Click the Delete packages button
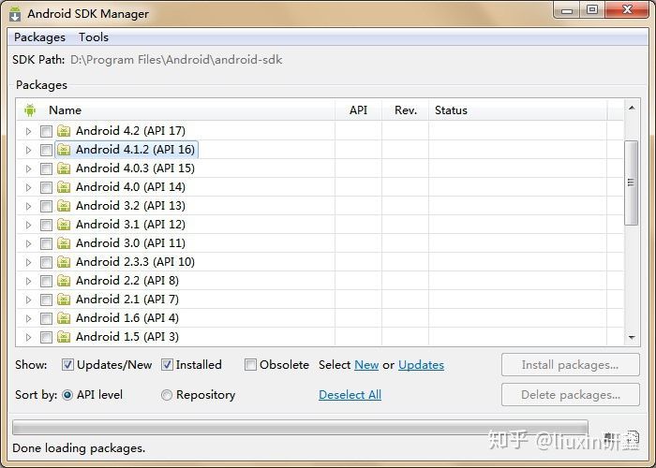Image resolution: width=656 pixels, height=468 pixels. 570,395
